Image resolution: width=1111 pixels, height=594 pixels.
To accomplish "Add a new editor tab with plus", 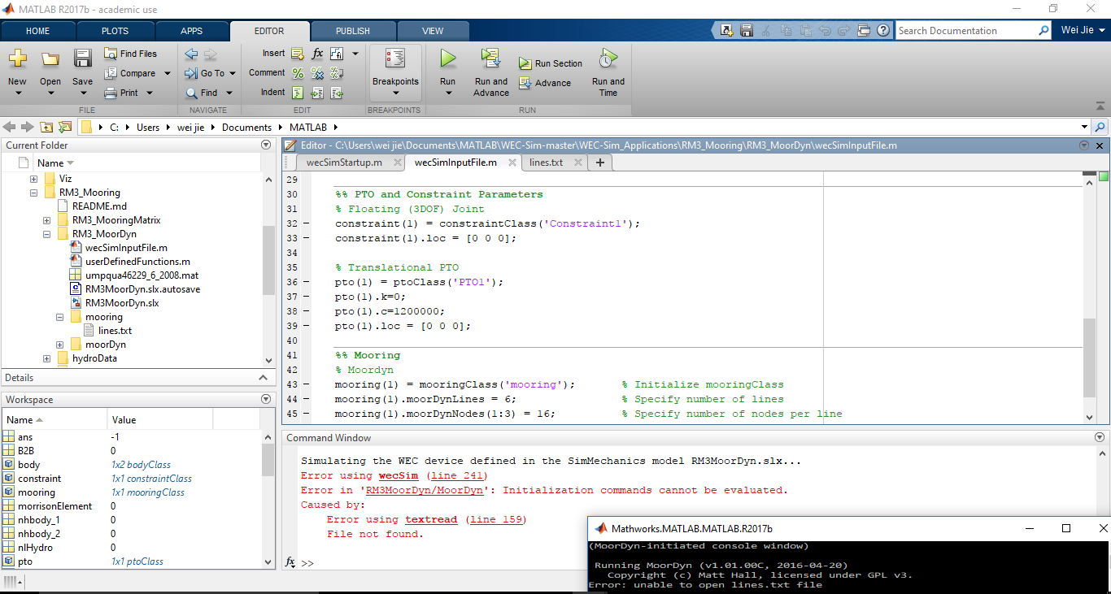I will point(600,163).
